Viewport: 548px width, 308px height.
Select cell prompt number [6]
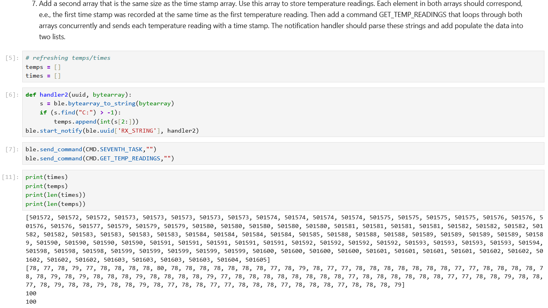[x=12, y=95]
